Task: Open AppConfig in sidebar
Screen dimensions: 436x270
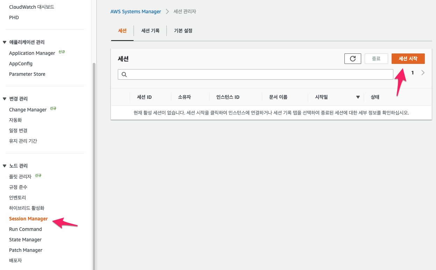Action: pos(21,64)
